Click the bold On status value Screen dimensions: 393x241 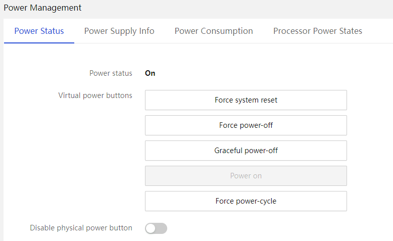(150, 73)
